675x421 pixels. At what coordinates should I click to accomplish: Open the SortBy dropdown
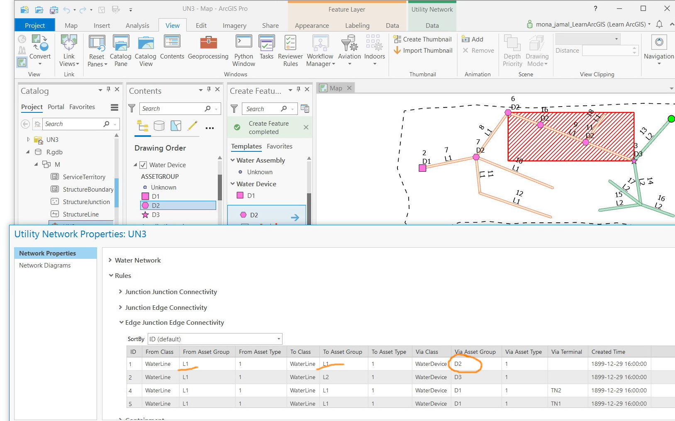pyautogui.click(x=215, y=339)
